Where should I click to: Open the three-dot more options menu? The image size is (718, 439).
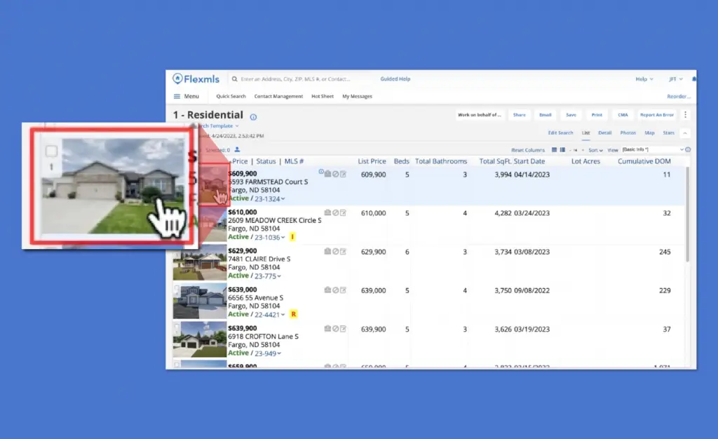click(x=685, y=115)
